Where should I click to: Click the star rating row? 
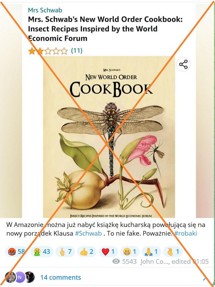[48, 51]
